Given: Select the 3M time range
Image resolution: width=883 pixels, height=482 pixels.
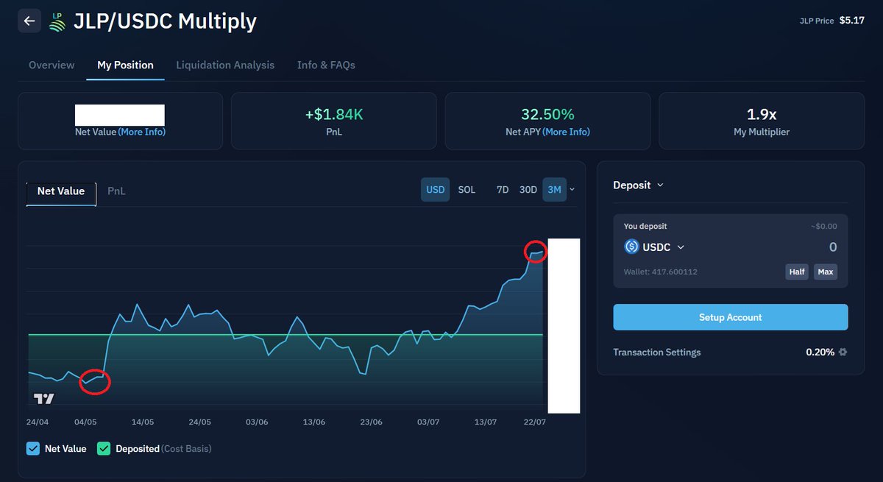Looking at the screenshot, I should (x=554, y=190).
